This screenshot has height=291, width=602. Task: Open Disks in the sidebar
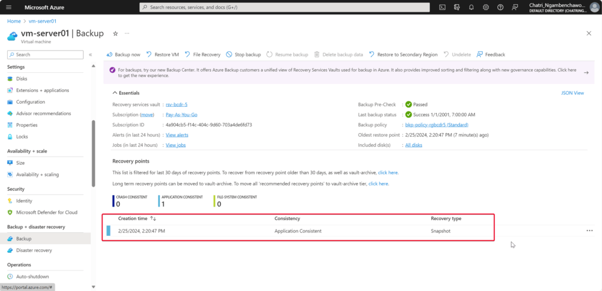[22, 79]
